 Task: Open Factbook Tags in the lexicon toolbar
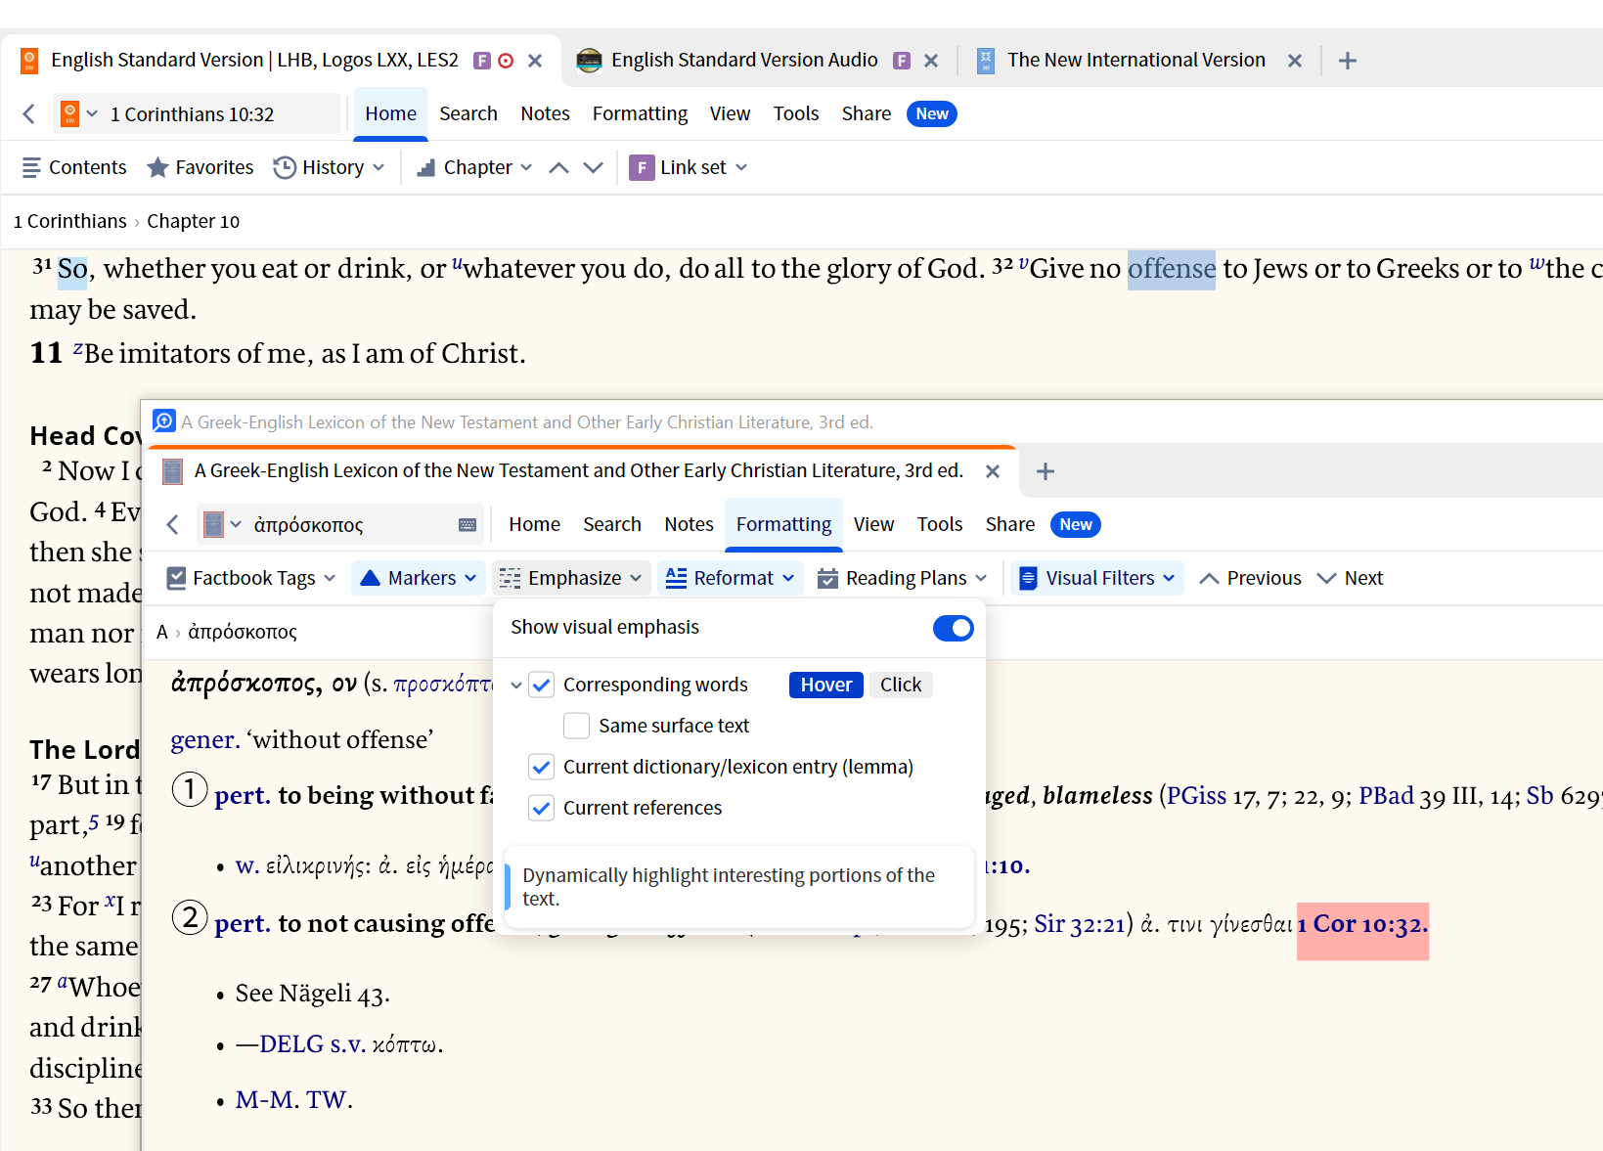pyautogui.click(x=249, y=577)
